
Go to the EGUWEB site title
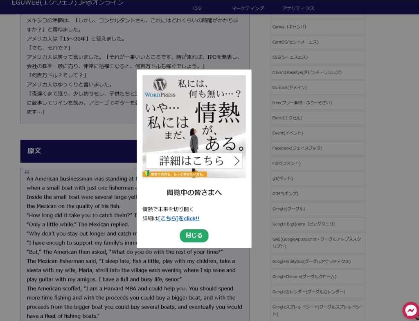(68, 3)
